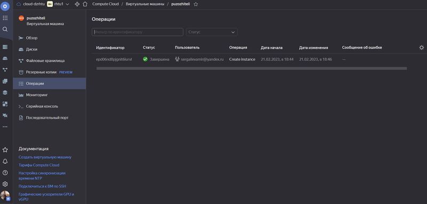Open notifications bell icon
The height and width of the screenshot is (204, 427).
point(5,161)
